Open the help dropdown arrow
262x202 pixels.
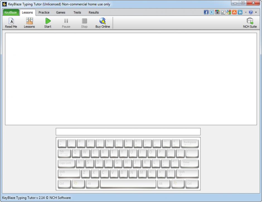point(256,12)
